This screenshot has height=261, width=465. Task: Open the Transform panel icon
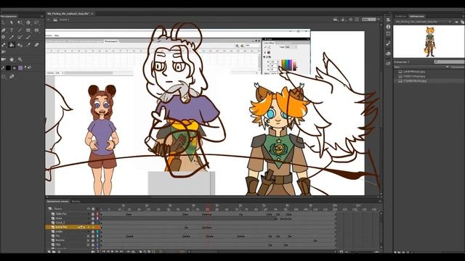click(x=388, y=33)
